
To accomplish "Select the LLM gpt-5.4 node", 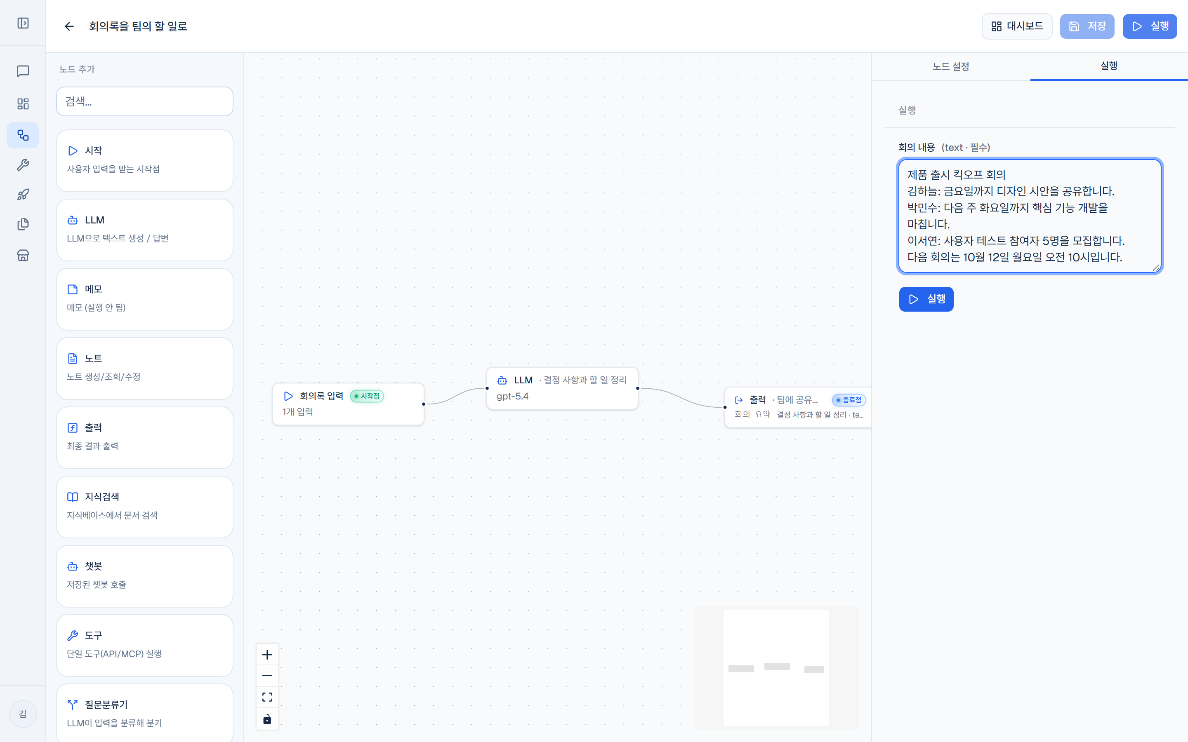I will click(x=562, y=388).
